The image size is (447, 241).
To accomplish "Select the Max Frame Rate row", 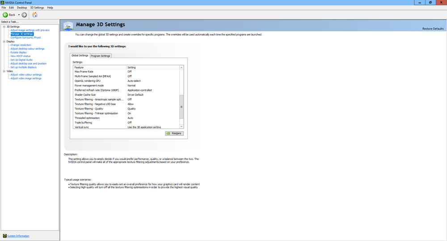I will (127, 72).
